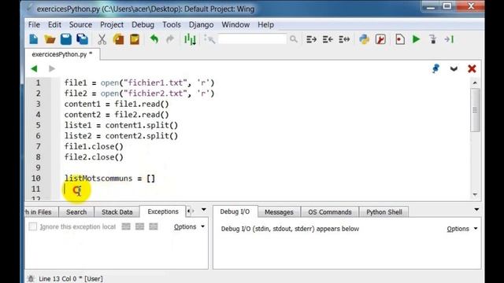
Task: Click the blue pin icon above the editor
Action: coord(435,68)
